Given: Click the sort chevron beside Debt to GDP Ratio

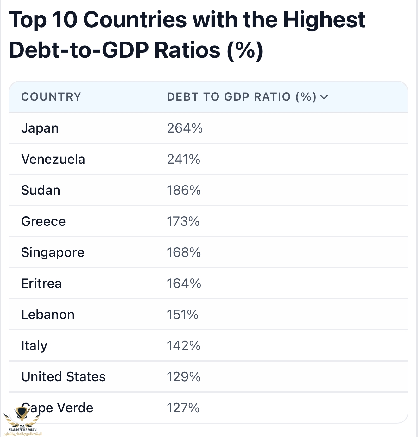Looking at the screenshot, I should coord(324,97).
